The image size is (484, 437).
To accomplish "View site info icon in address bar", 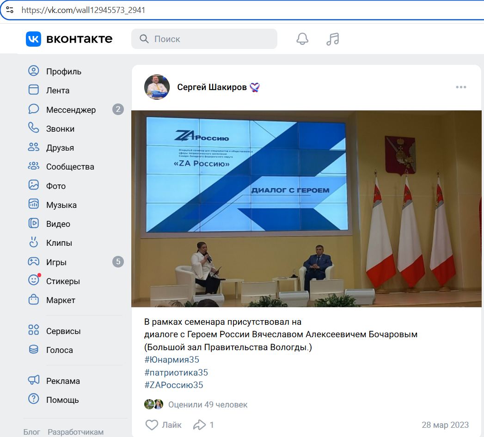I will (x=10, y=10).
